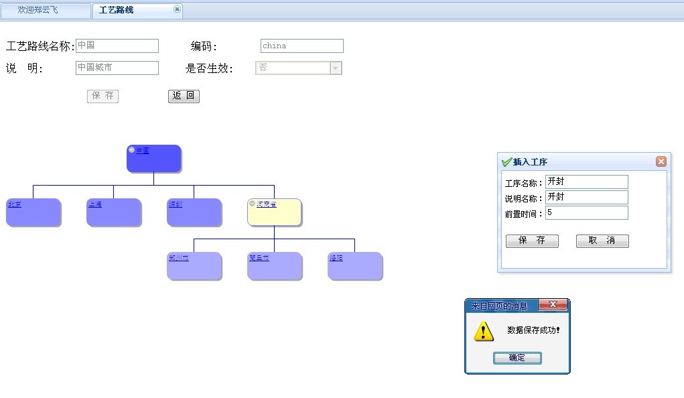The image size is (684, 398).
Task: Click the 前置时间 input field
Action: point(587,212)
